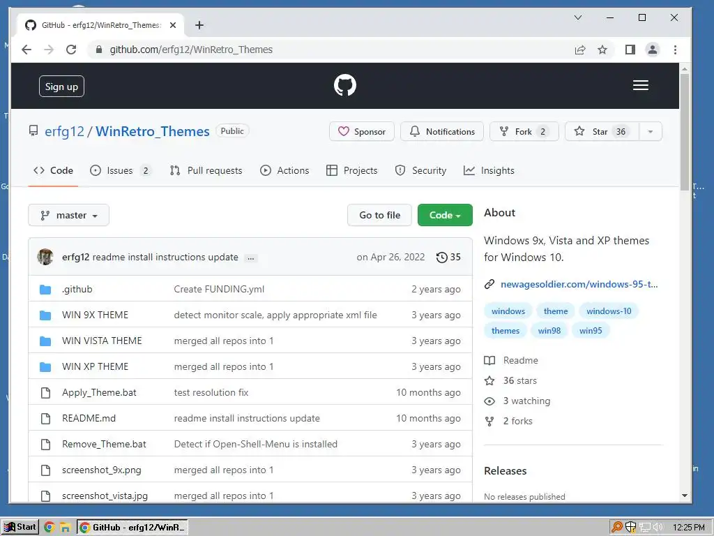Click the win95 topic tag
The width and height of the screenshot is (714, 536).
591,331
